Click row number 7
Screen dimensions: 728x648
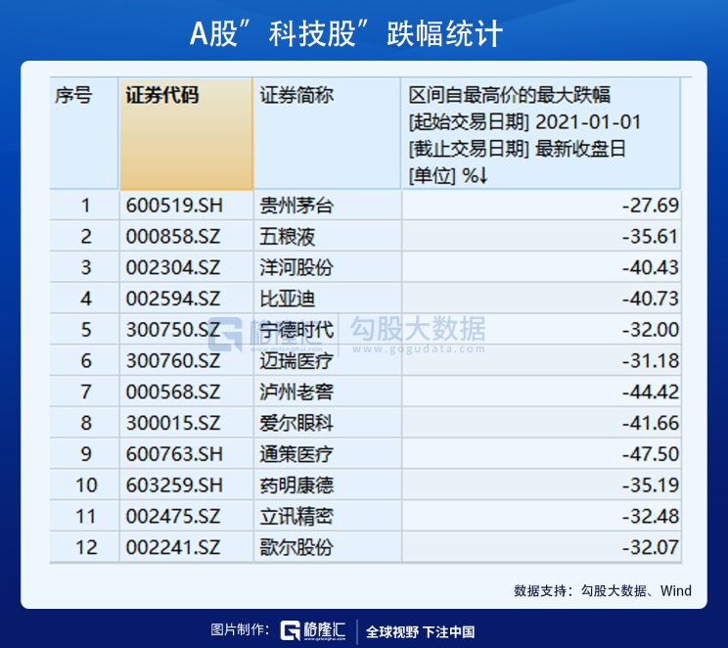[86, 393]
